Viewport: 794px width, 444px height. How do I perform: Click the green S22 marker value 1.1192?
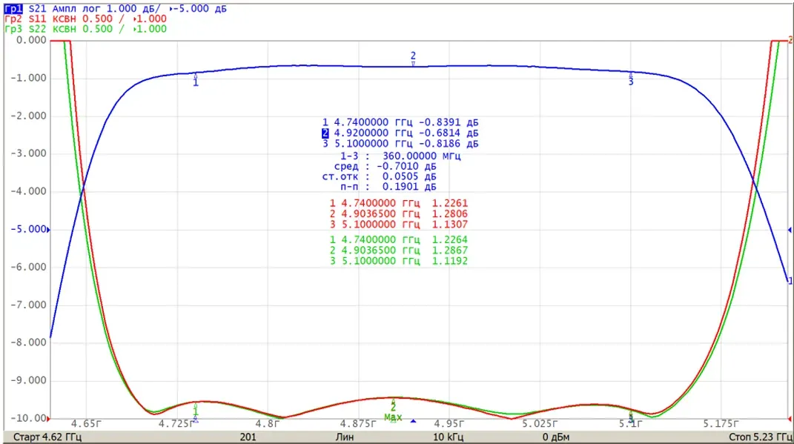(450, 261)
